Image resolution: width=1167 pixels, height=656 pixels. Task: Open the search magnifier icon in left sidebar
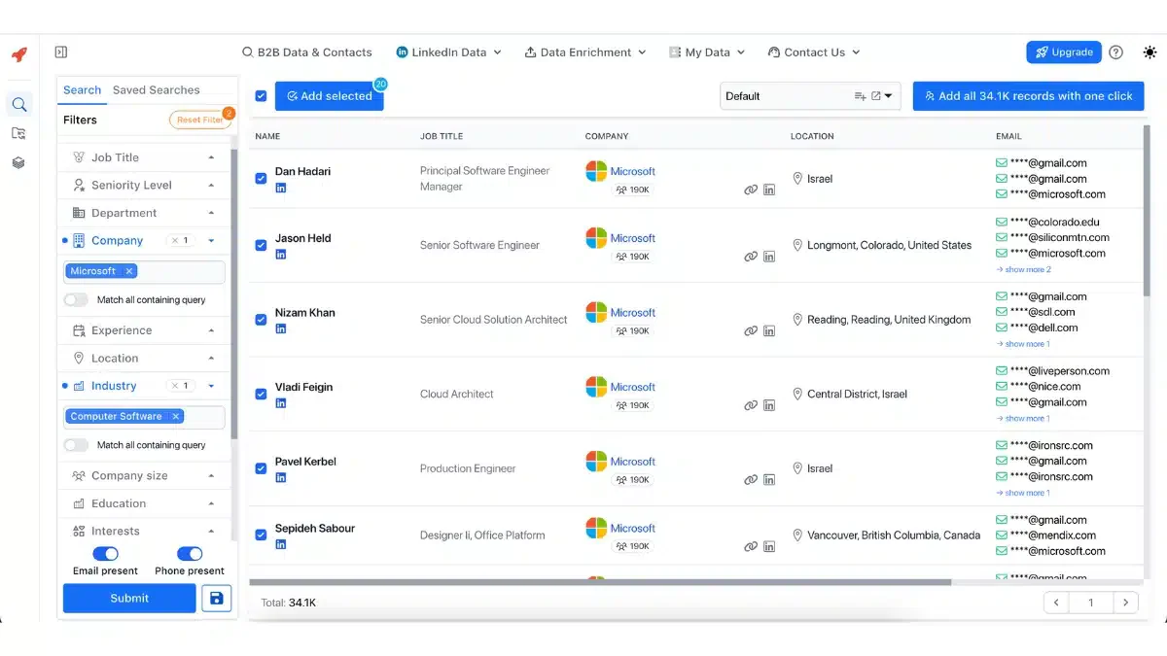pyautogui.click(x=18, y=104)
